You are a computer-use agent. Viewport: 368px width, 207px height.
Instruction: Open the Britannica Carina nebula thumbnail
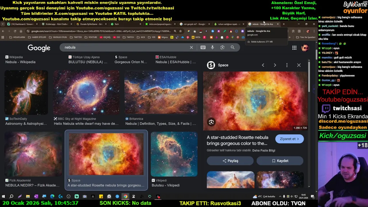point(161,93)
